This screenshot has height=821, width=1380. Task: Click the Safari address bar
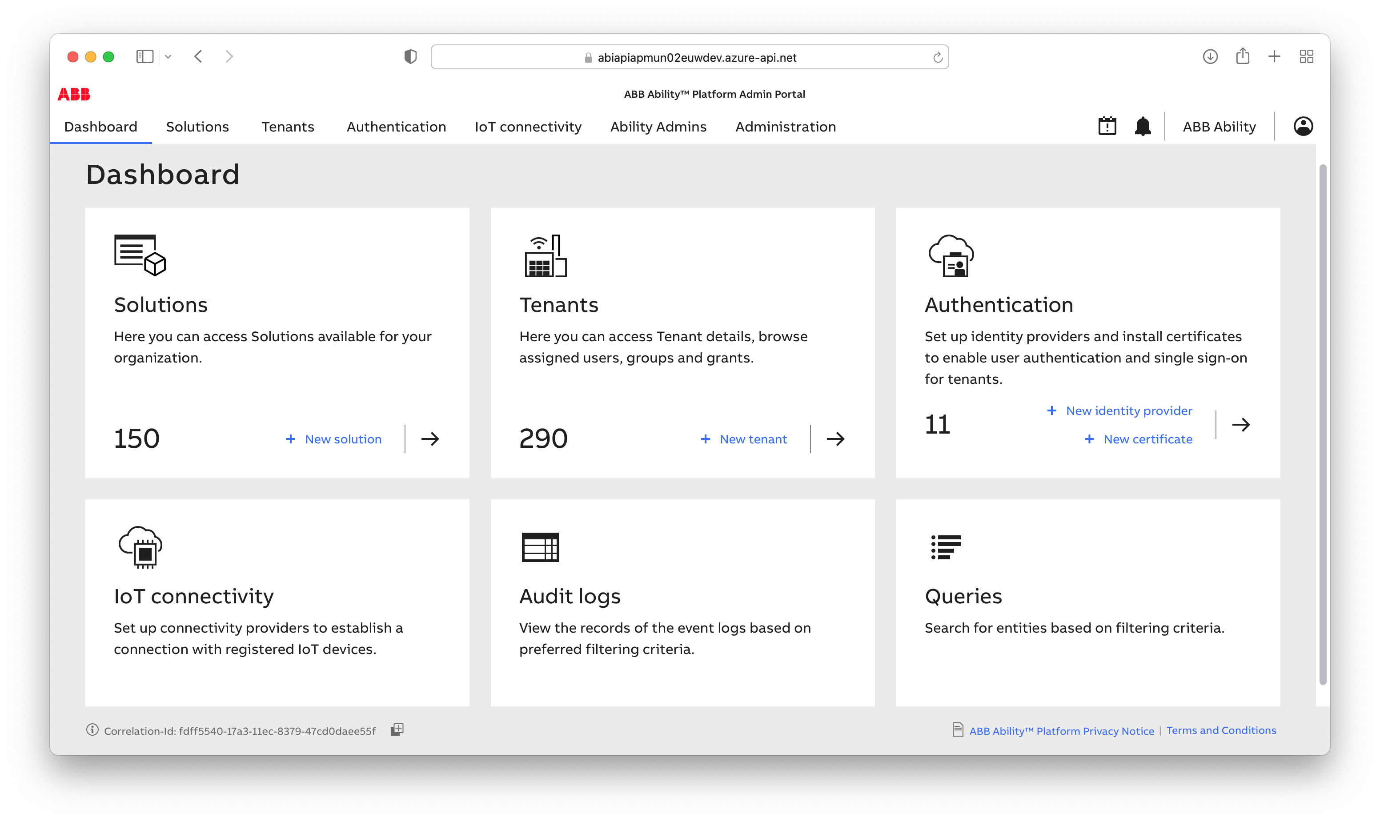click(x=689, y=57)
